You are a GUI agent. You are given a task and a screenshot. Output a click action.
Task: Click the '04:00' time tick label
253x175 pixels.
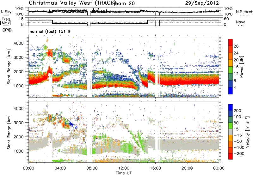point(60,168)
